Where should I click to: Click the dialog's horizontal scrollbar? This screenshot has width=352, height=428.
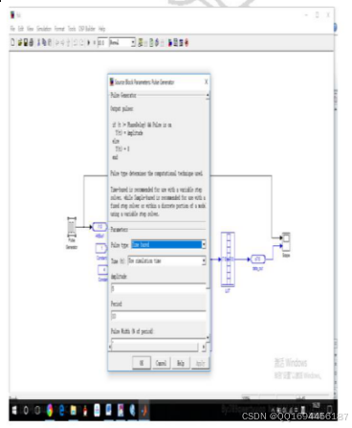coord(158,347)
